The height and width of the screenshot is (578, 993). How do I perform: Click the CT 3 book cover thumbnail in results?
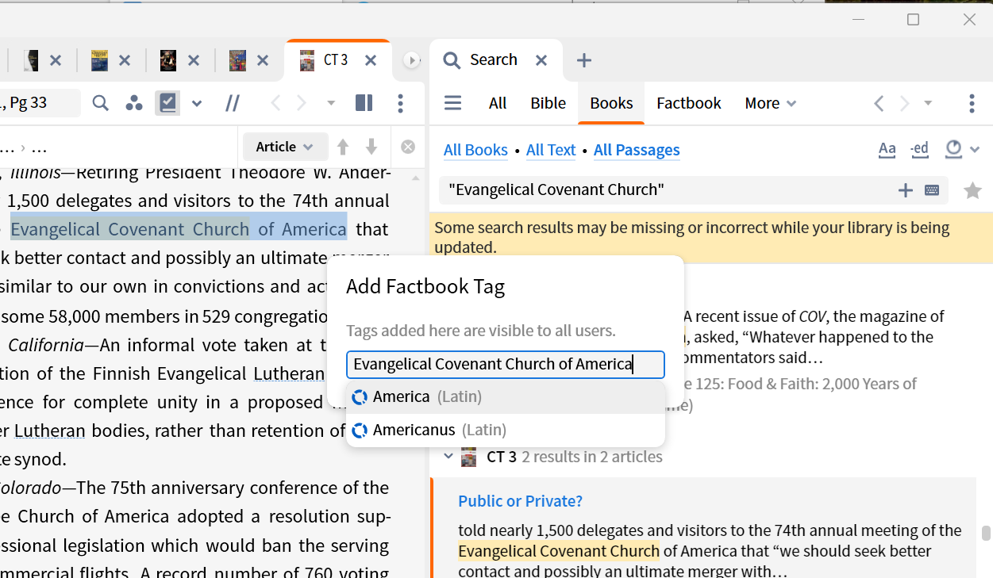coord(469,457)
